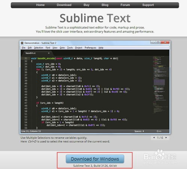Open the Goto menu
This screenshot has height=169, width=187.
click(x=62, y=48)
